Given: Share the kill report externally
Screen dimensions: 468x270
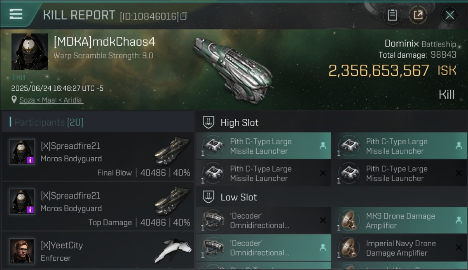Looking at the screenshot, I should point(418,15).
